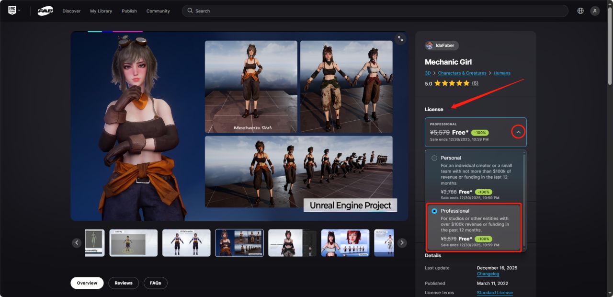Show next thumbnails with right arrow

click(x=402, y=243)
